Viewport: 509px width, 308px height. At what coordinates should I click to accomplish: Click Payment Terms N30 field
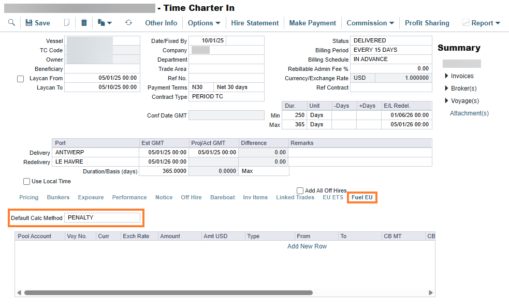[x=201, y=87]
